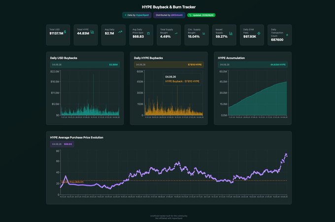Image resolution: width=335 pixels, height=222 pixels.
Task: Click the $97.93K Daily EVM Fees value
Action: click(250, 37)
